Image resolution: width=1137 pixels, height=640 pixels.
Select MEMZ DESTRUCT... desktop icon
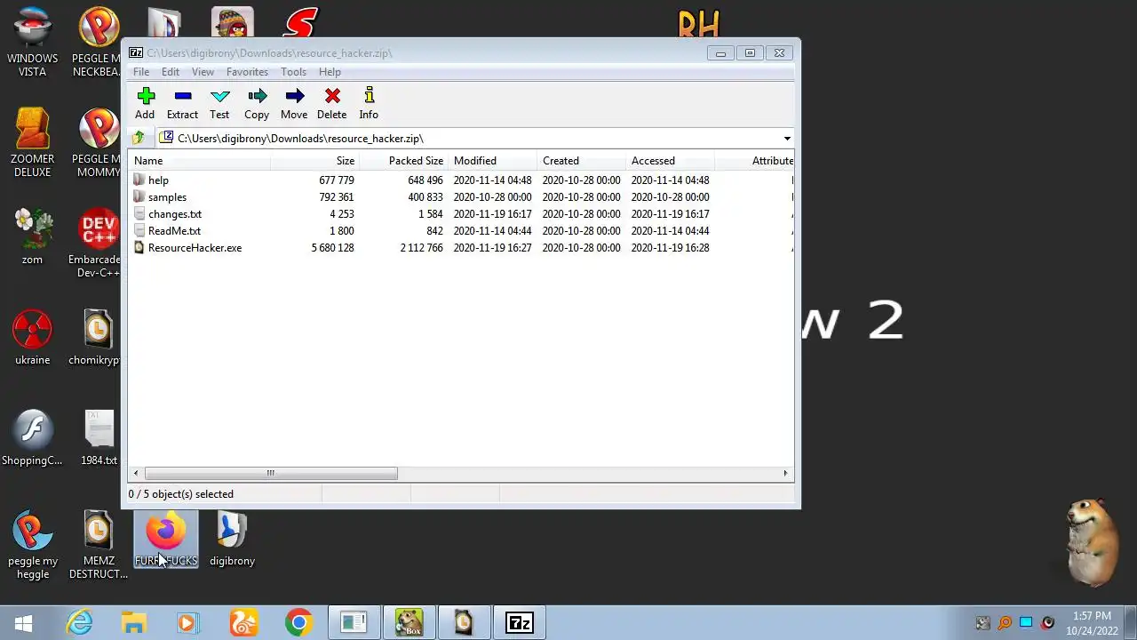(x=99, y=545)
